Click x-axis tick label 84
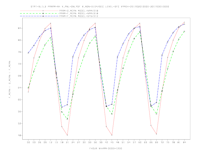 pyautogui.click(x=184, y=142)
